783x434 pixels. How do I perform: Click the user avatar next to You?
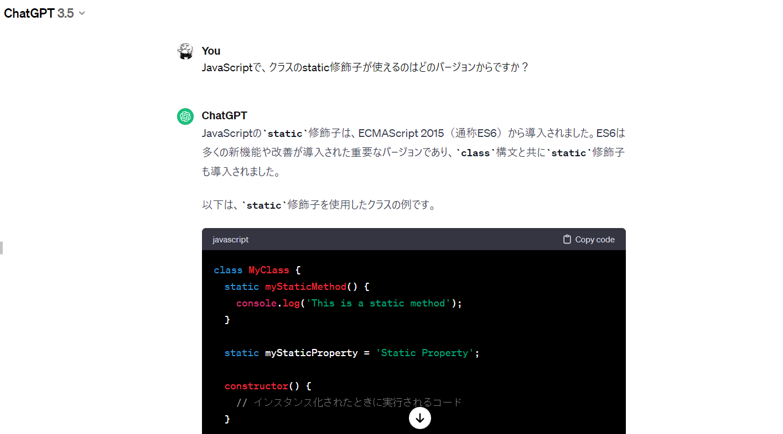[185, 51]
